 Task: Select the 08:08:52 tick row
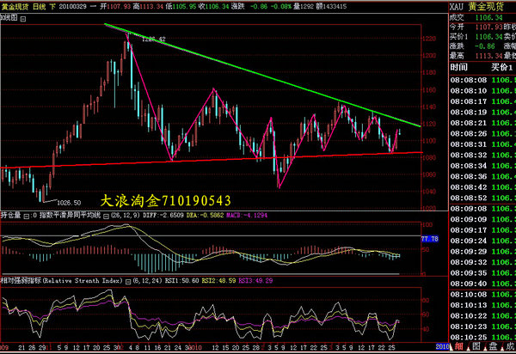[x=482, y=198]
